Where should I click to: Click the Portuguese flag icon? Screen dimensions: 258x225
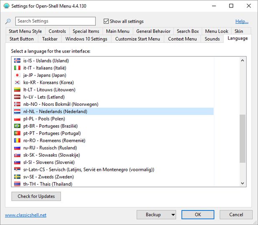click(17, 133)
